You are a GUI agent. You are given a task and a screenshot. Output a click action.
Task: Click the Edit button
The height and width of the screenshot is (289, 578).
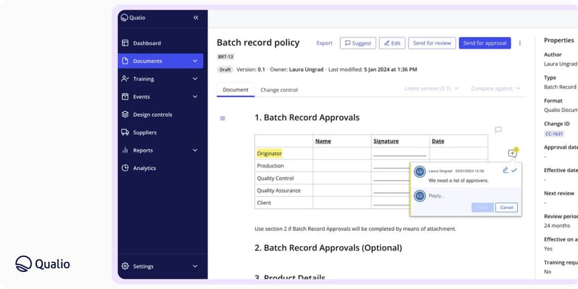[392, 43]
